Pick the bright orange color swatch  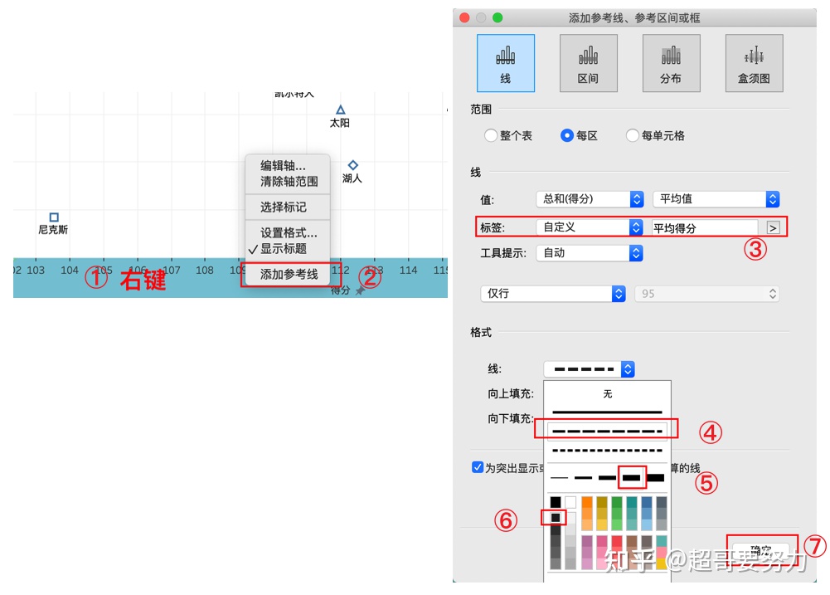click(586, 502)
